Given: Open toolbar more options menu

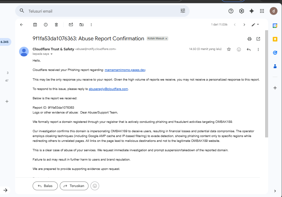Looking at the screenshot, I should (x=91, y=25).
